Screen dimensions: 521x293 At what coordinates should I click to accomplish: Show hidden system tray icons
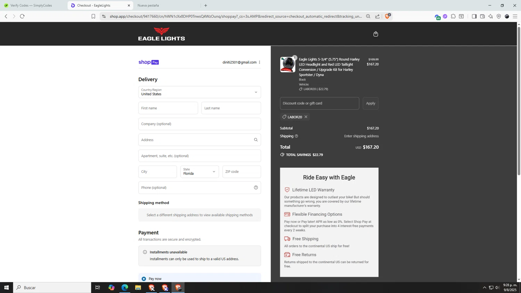coord(485,287)
